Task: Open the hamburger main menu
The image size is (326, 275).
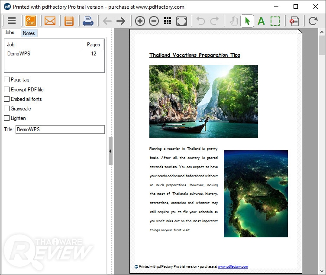Action: coord(12,21)
